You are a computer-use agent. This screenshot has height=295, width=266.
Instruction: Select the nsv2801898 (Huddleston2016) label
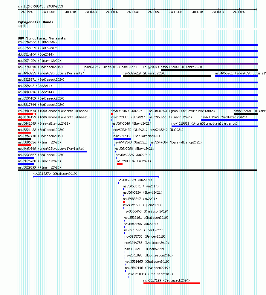[149, 255]
